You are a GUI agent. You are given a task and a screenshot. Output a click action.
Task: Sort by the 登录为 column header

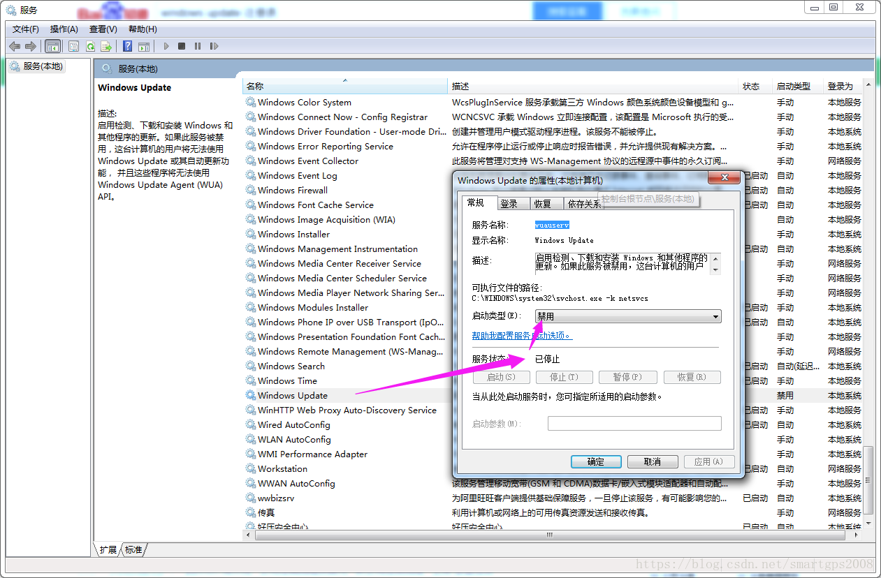[x=844, y=86]
